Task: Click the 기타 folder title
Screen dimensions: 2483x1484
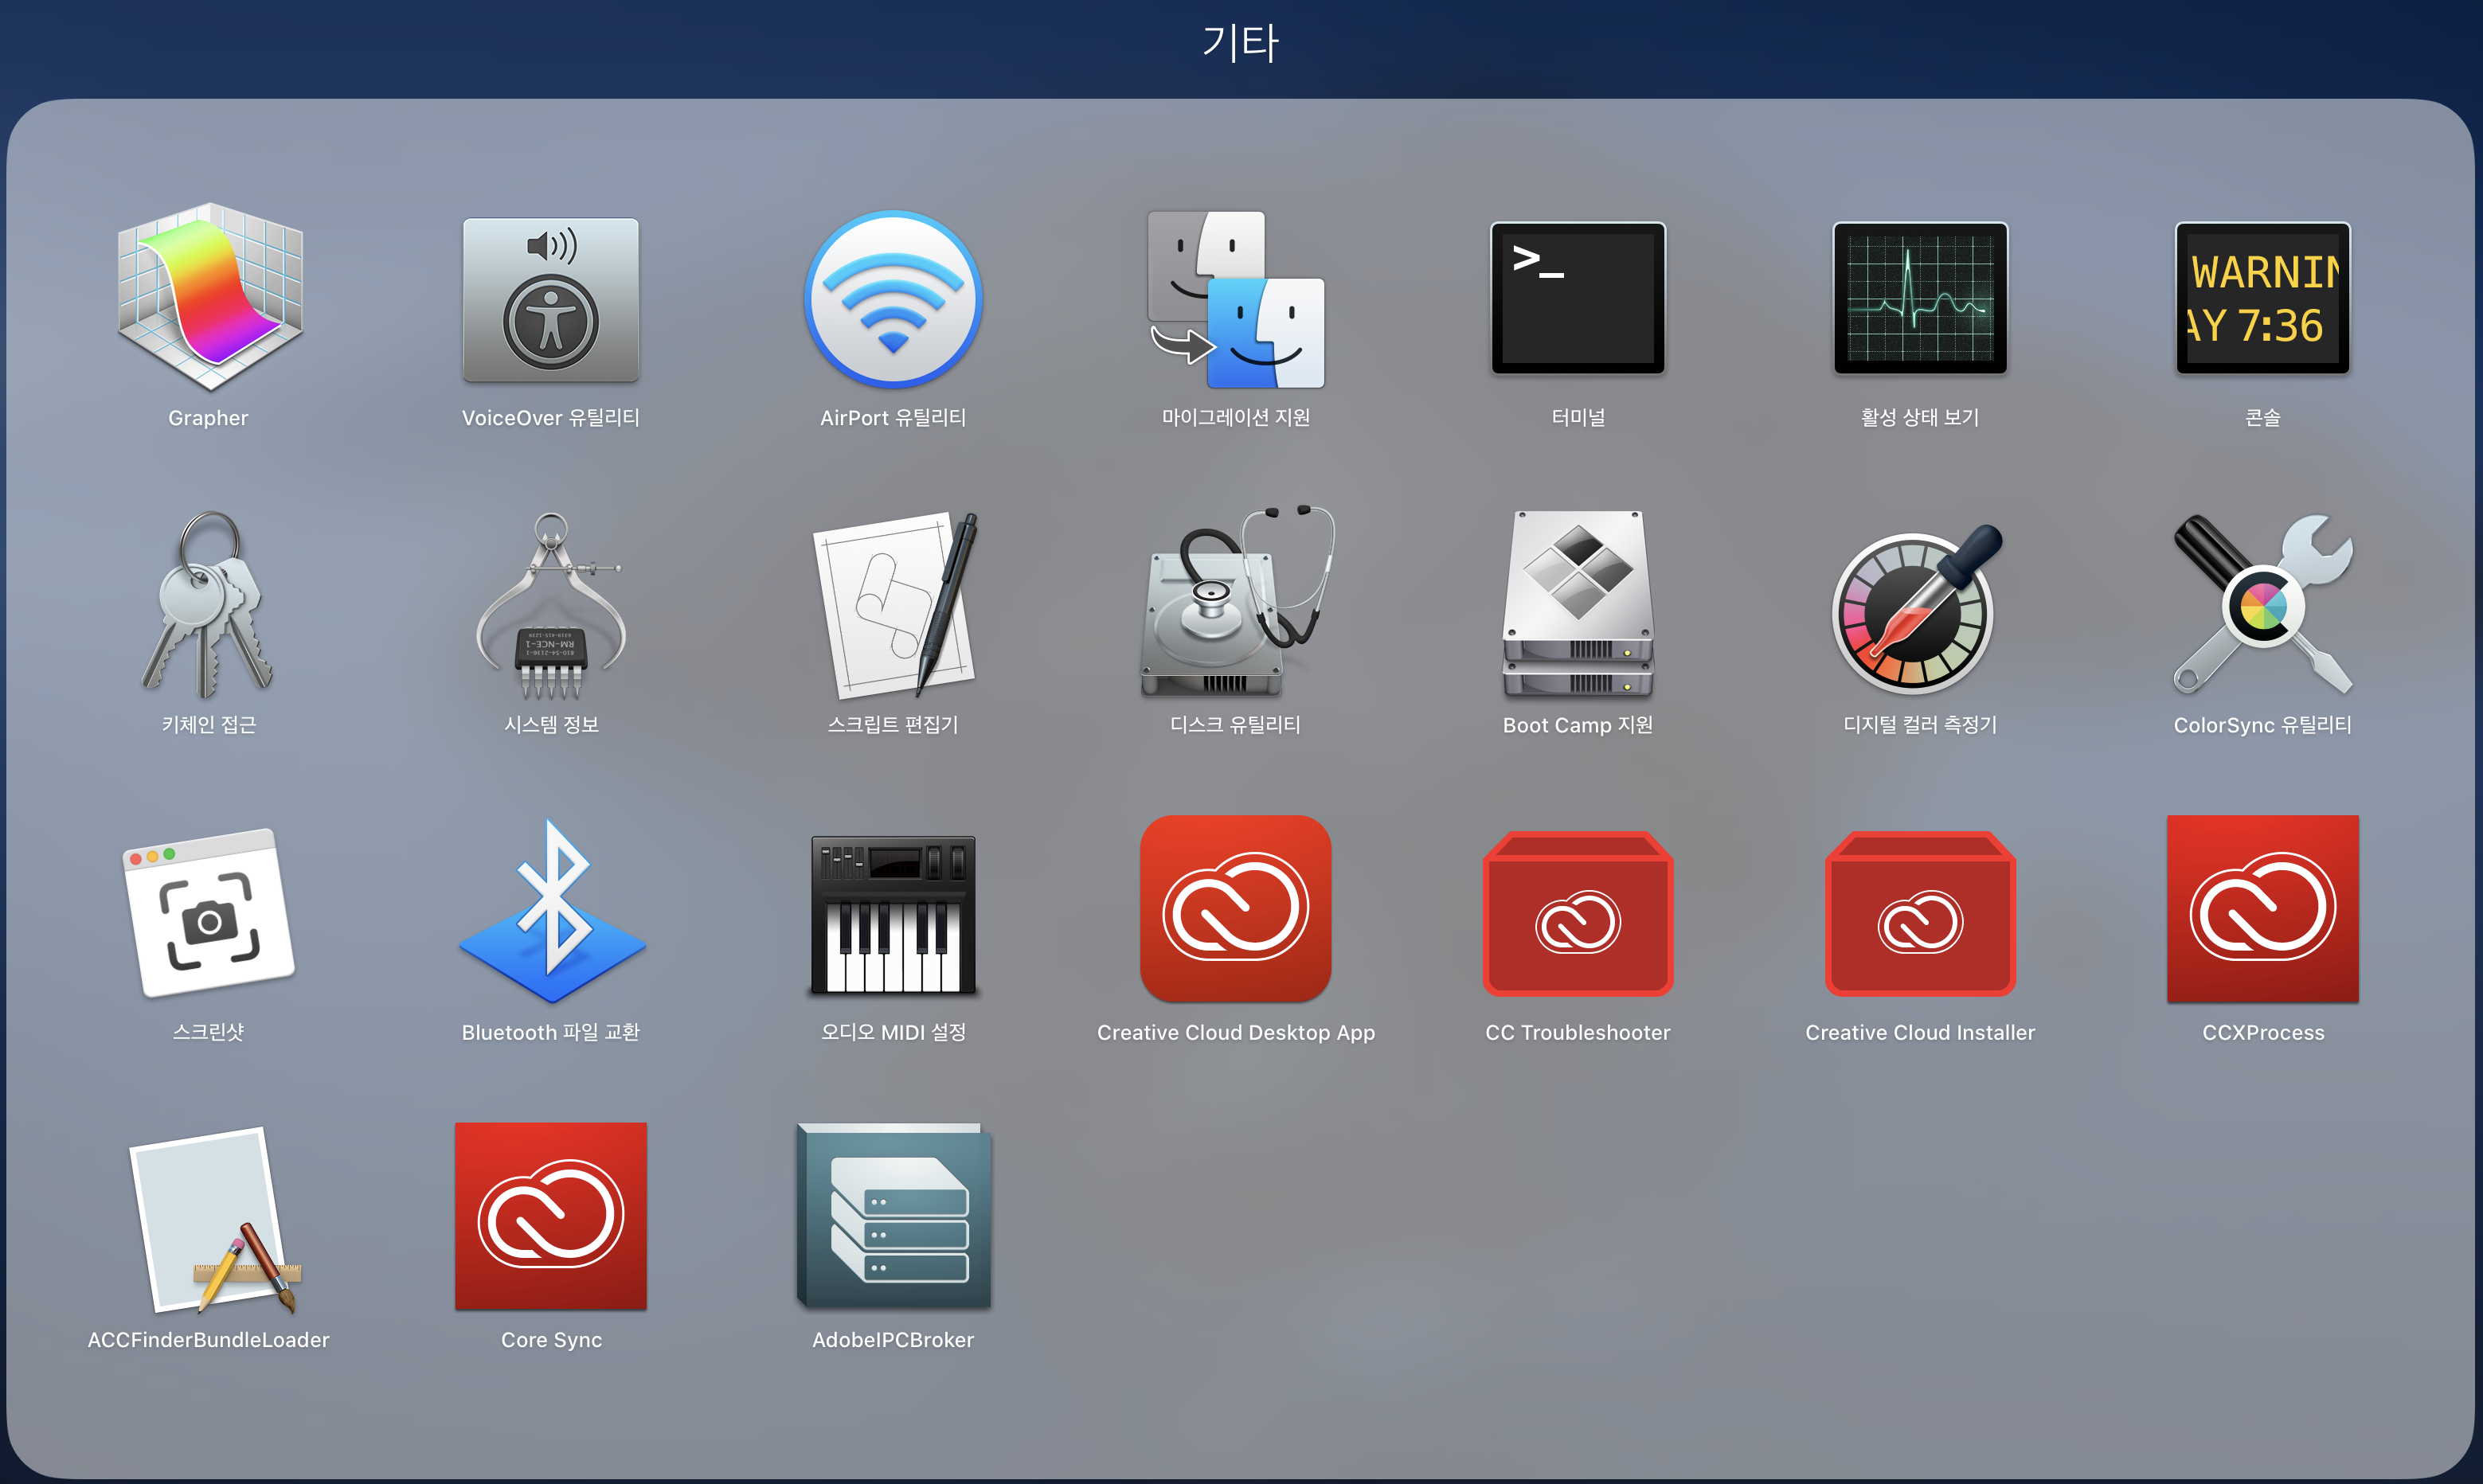Action: (x=1240, y=43)
